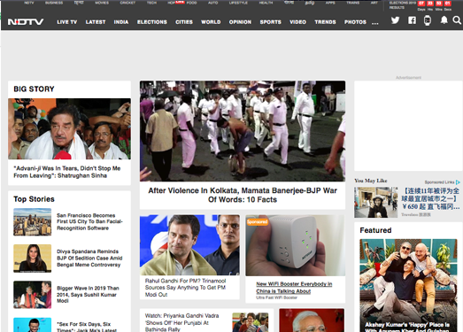Open OPINION section

pos(240,22)
